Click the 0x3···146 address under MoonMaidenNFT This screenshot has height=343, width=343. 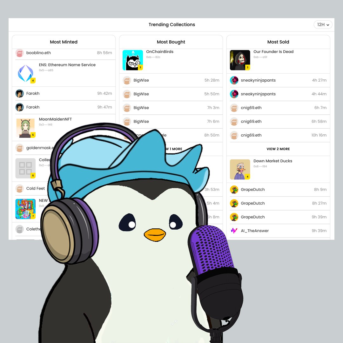45,125
